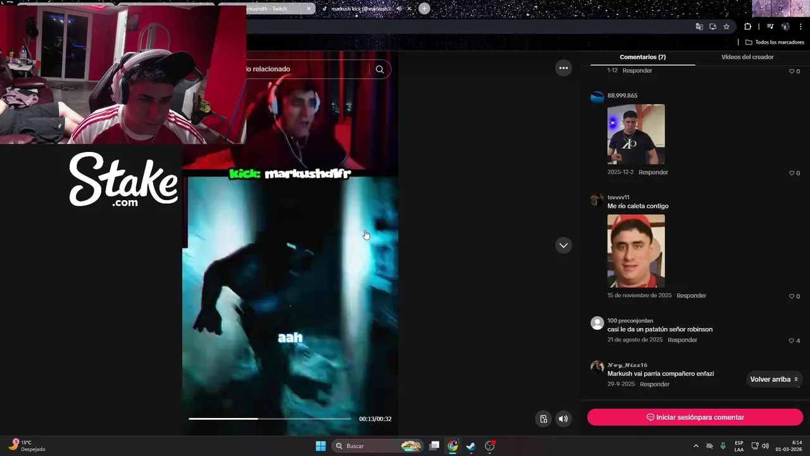Go to next video with down chevron
The width and height of the screenshot is (810, 456).
point(563,245)
